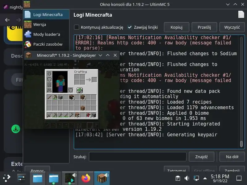This screenshot has height=185, width=247.
Task: Click the clock showing 5:18 PM
Action: tap(220, 178)
